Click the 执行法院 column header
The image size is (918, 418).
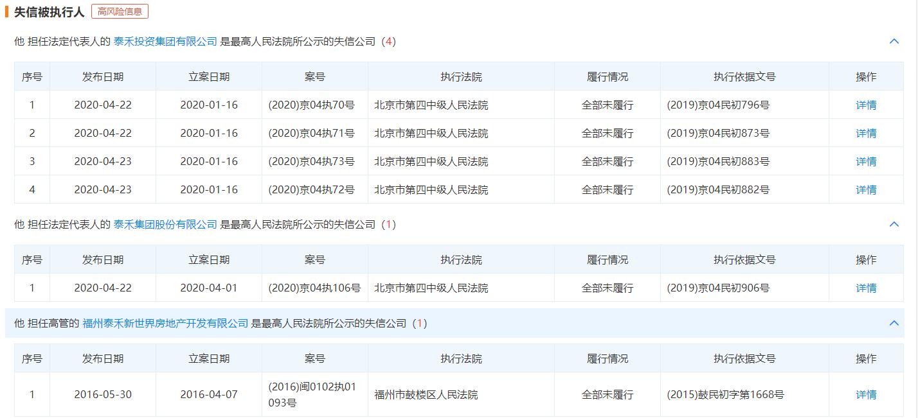tap(460, 76)
